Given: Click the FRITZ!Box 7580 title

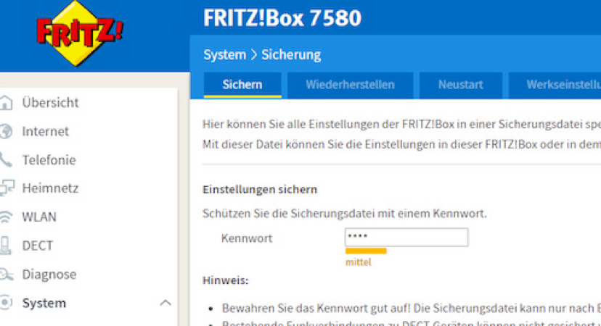Looking at the screenshot, I should click(282, 17).
